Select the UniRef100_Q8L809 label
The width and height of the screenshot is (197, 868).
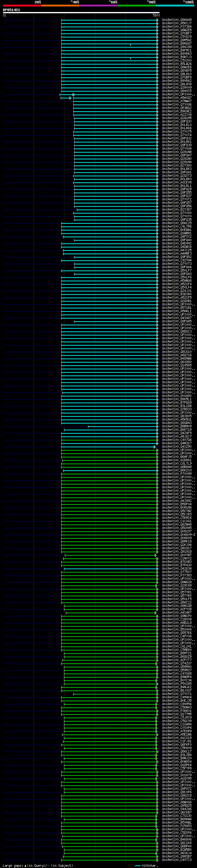[x=177, y=84]
